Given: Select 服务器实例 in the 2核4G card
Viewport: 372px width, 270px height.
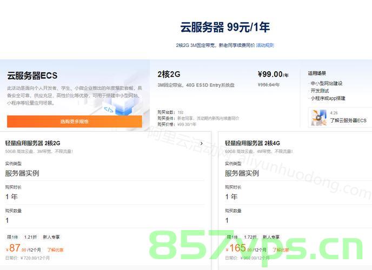Looking at the screenshot, I should tap(242, 173).
